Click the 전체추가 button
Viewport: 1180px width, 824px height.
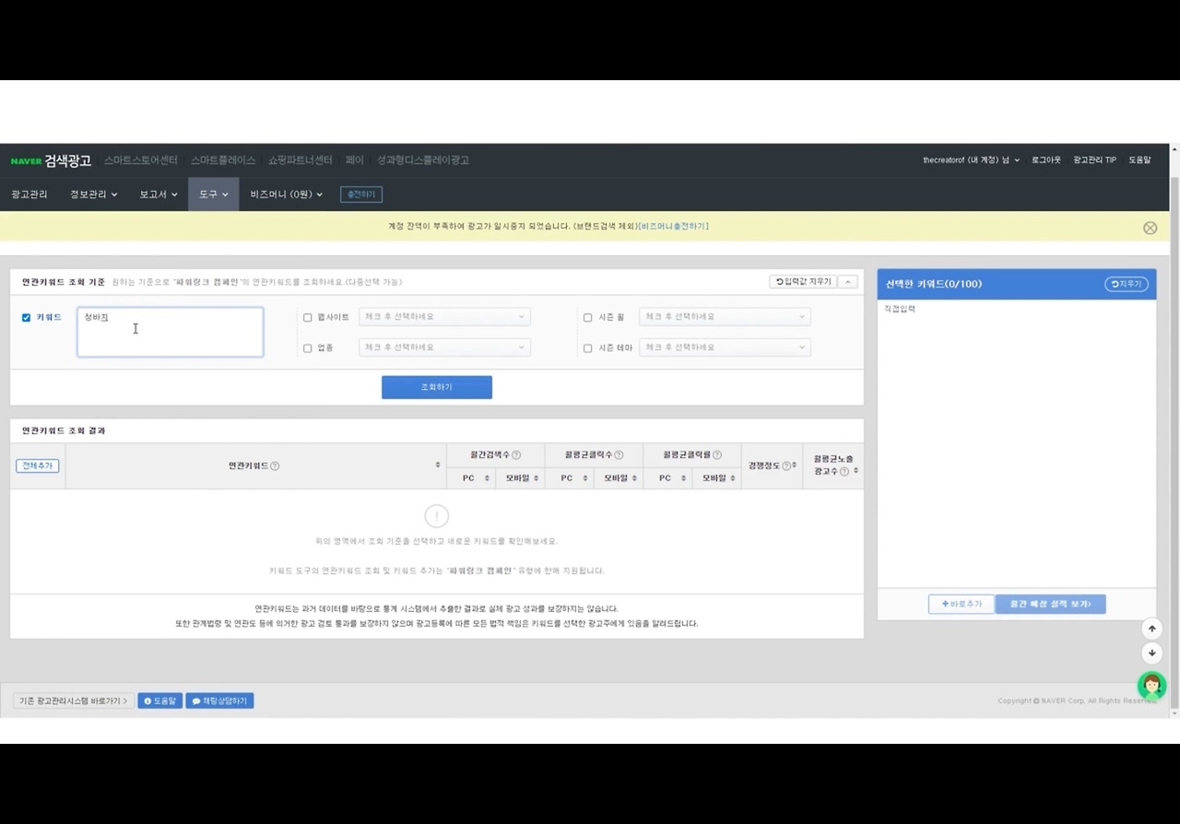[x=38, y=466]
